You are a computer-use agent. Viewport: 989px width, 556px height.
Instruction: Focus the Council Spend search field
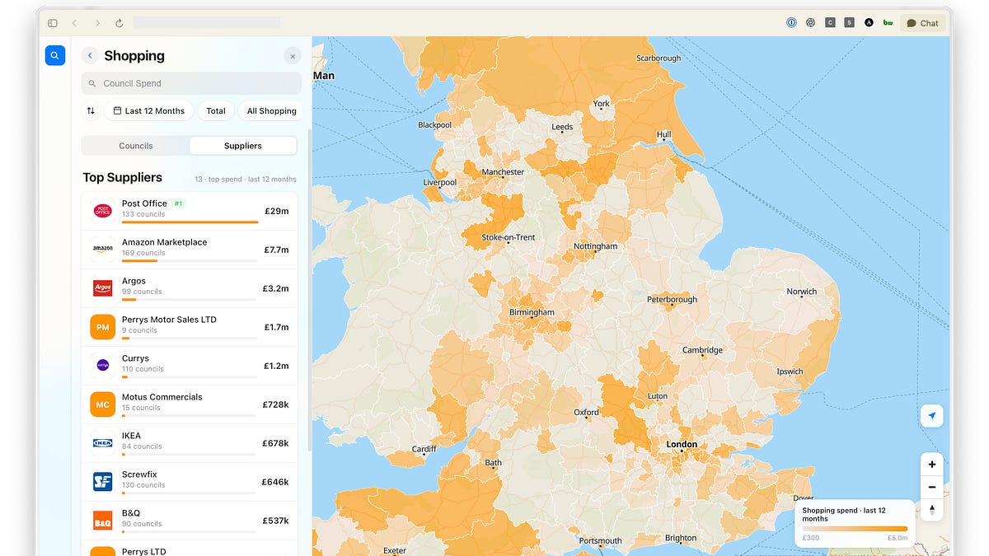[x=191, y=83]
